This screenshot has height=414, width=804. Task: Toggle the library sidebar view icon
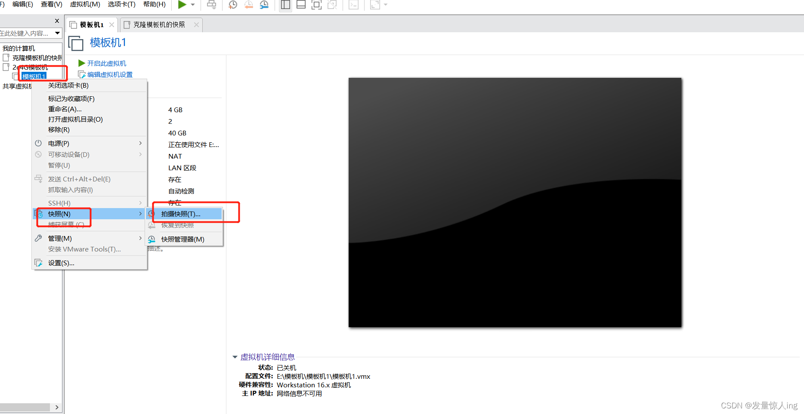pos(285,5)
